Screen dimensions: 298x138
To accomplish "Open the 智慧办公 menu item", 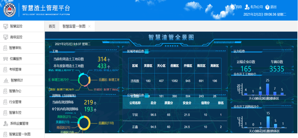I will pos(15,91).
